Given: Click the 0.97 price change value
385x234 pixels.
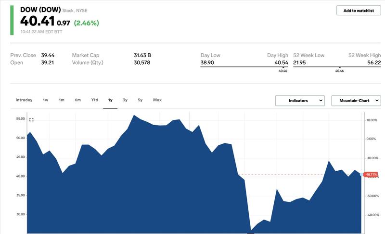Looking at the screenshot, I should pos(64,23).
